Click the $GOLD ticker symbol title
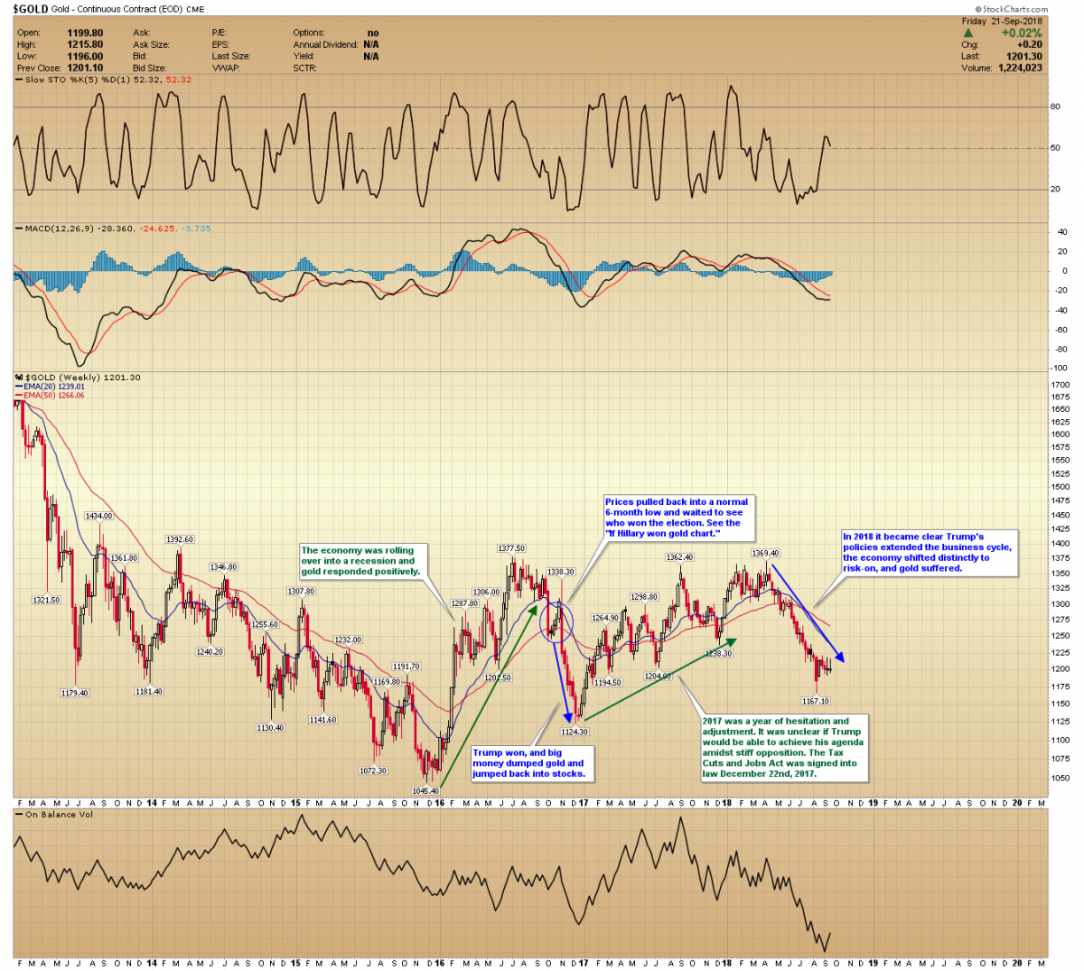Screen dimensions: 1084x971 tap(30, 9)
